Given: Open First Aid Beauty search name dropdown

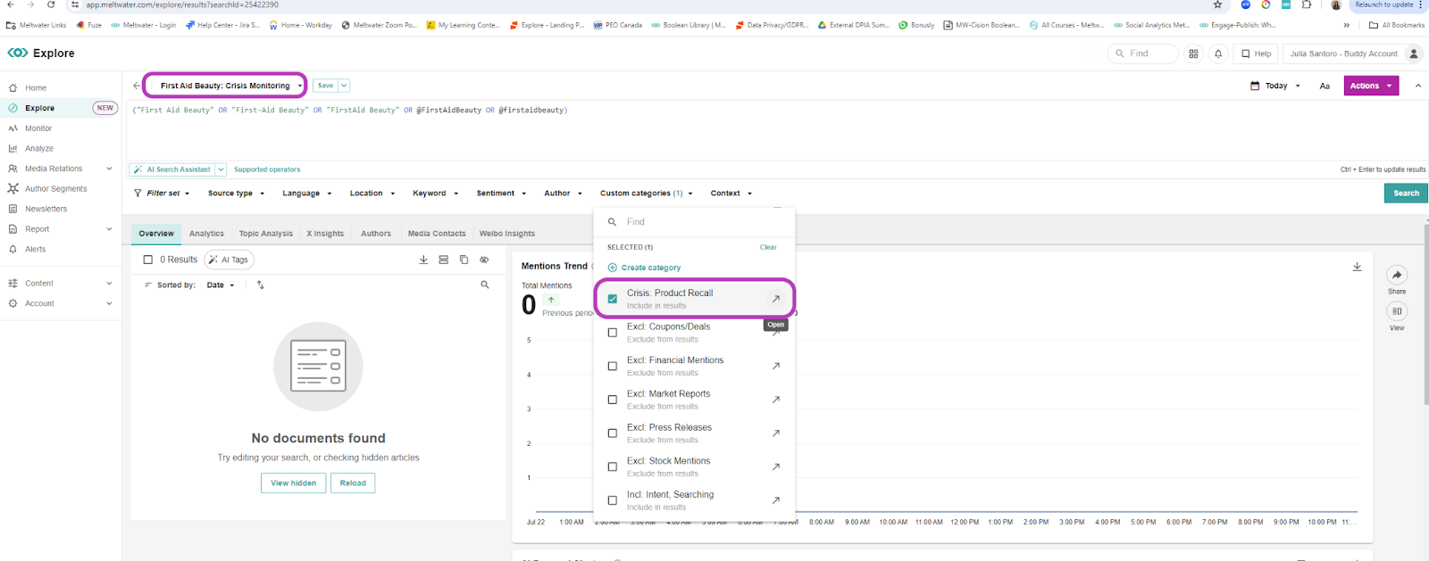Looking at the screenshot, I should click(300, 86).
